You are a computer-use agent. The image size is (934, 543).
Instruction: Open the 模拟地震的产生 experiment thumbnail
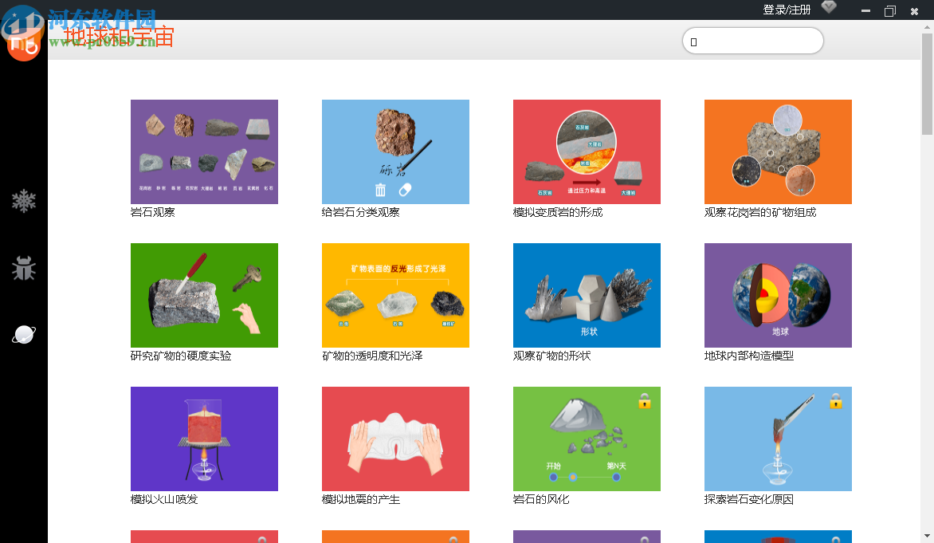click(x=395, y=439)
